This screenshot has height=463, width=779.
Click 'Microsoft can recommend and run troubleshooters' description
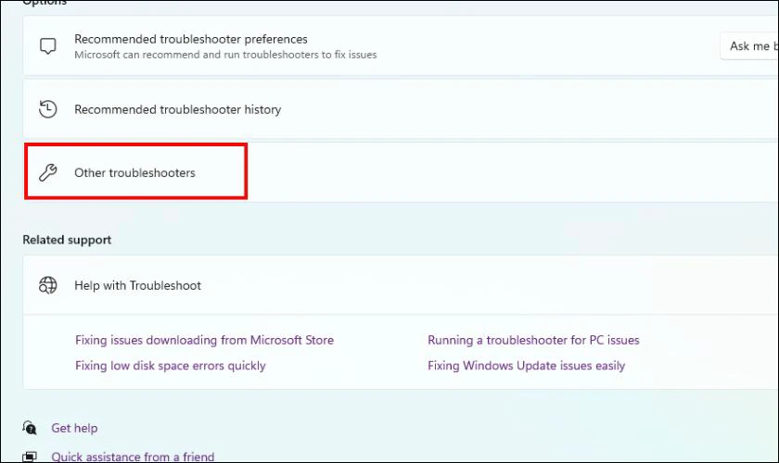225,55
